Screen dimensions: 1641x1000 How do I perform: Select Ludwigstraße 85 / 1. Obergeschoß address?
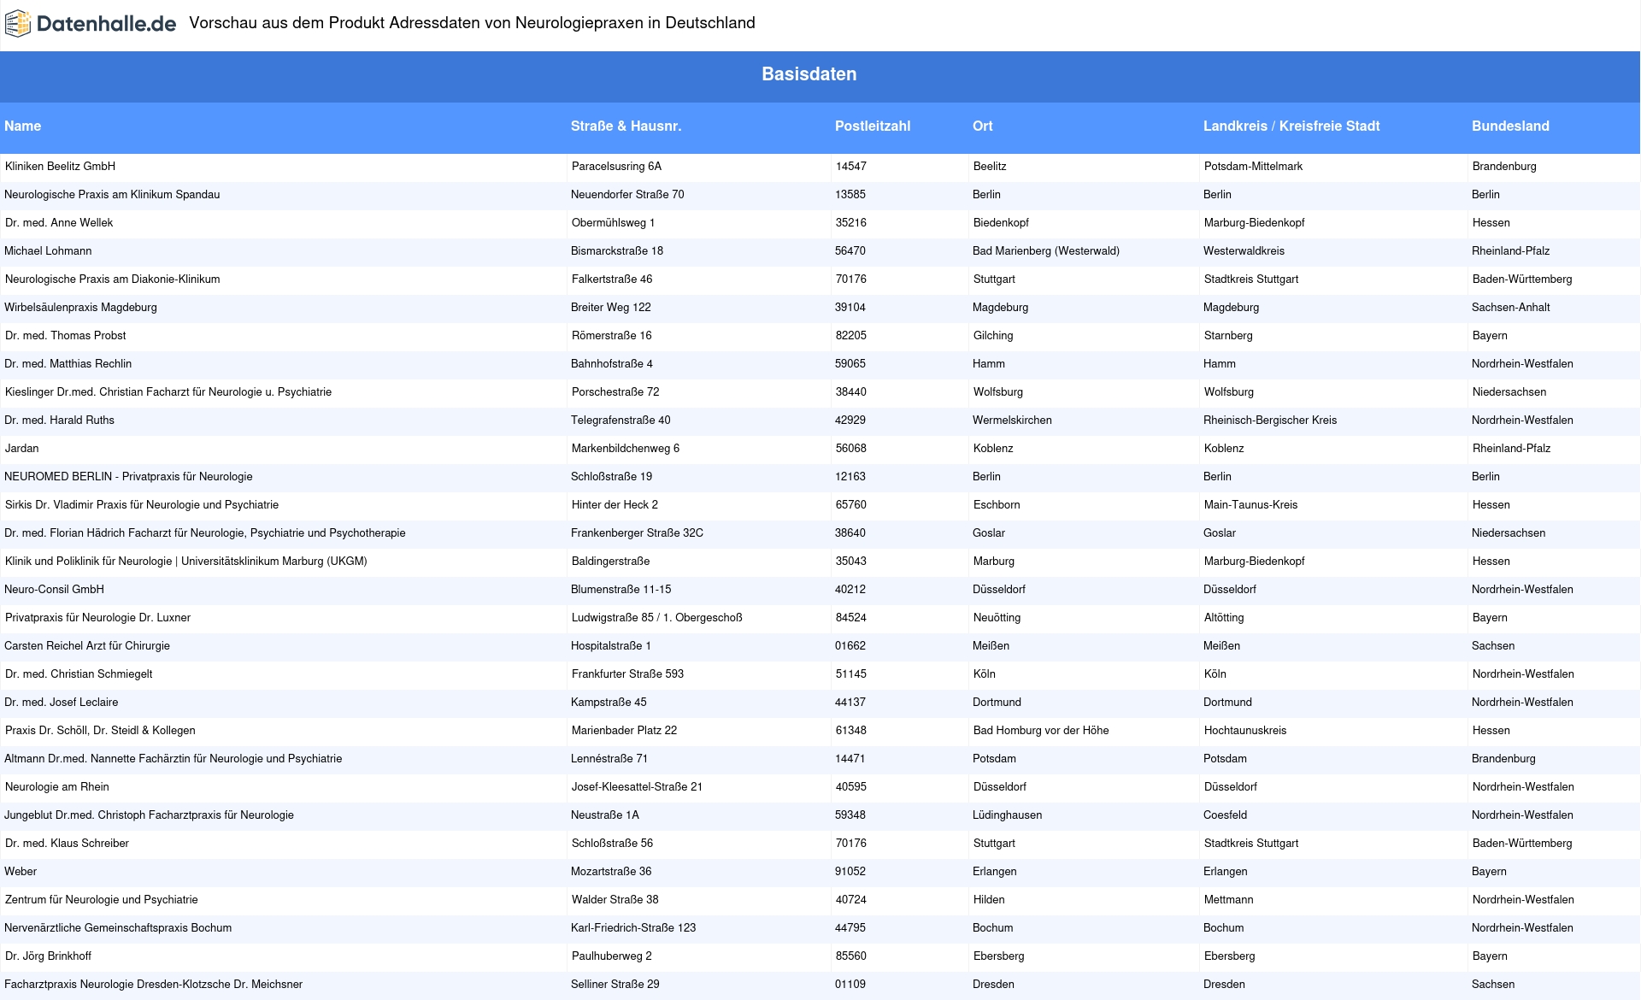pyautogui.click(x=657, y=618)
